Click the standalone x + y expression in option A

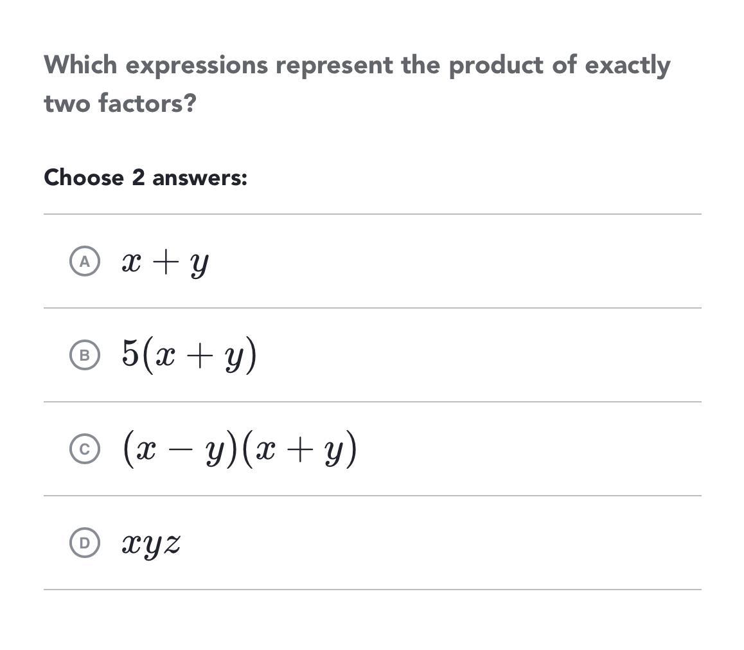click(x=165, y=262)
